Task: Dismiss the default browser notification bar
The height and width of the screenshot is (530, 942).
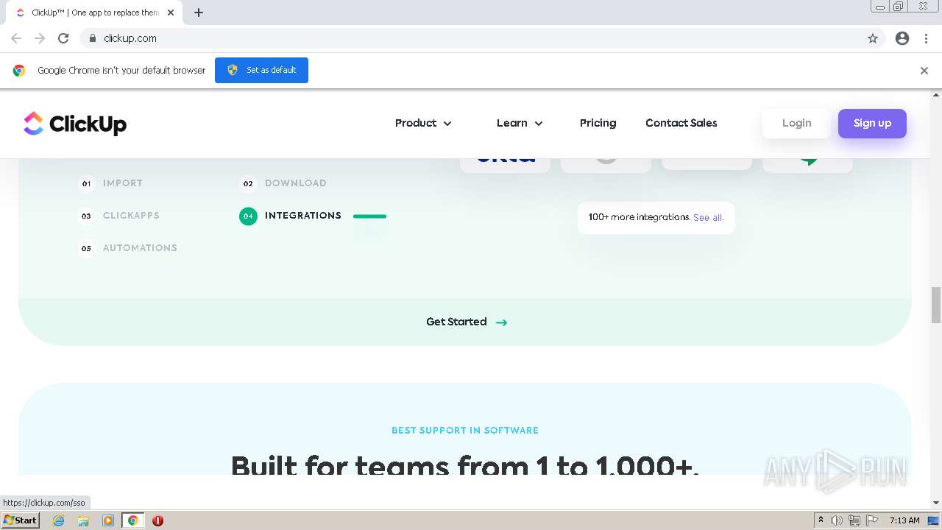Action: [924, 71]
